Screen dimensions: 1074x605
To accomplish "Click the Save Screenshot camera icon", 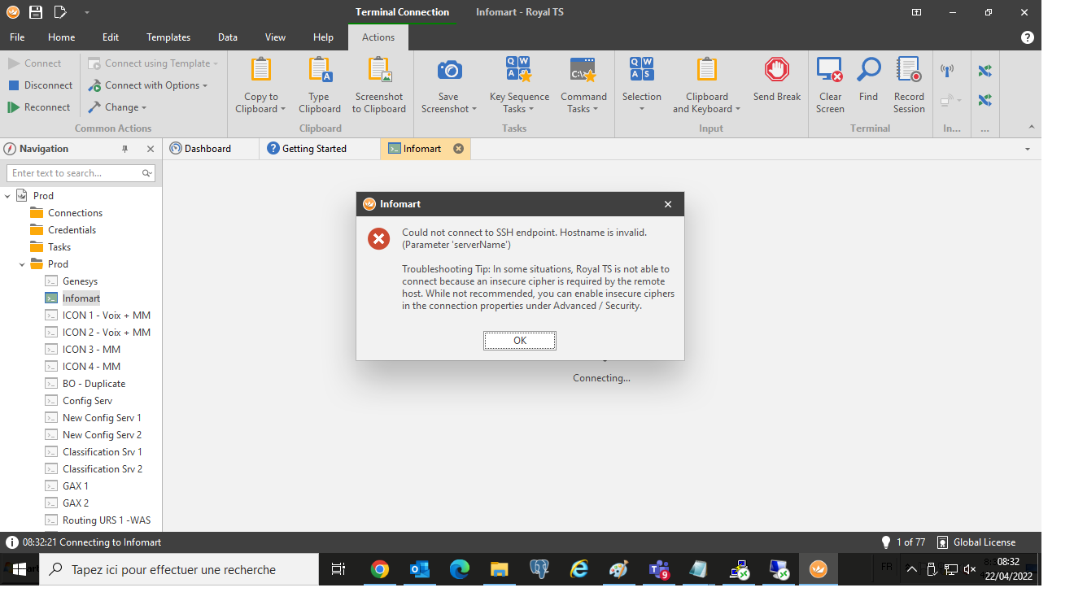I will tap(448, 71).
